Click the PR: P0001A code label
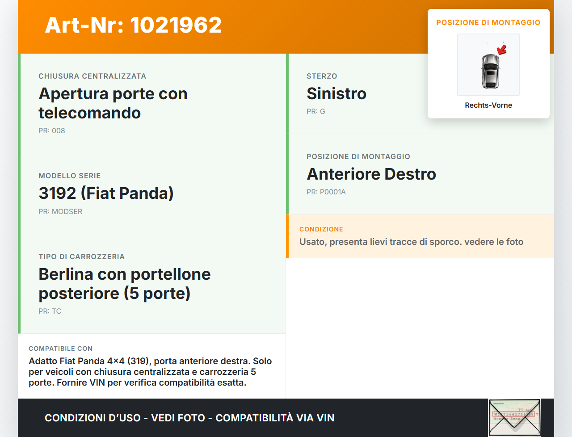 (x=326, y=192)
